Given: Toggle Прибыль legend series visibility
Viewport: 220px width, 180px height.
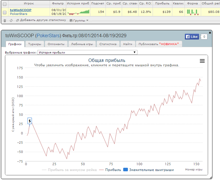Looking at the screenshot, I should pos(110,170).
